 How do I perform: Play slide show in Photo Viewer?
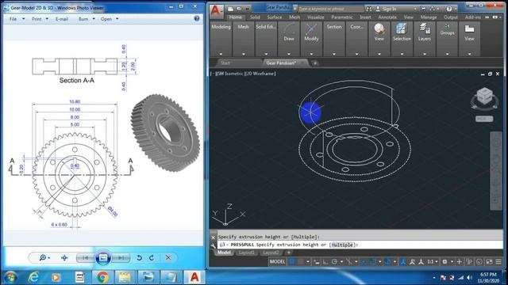[x=103, y=257]
